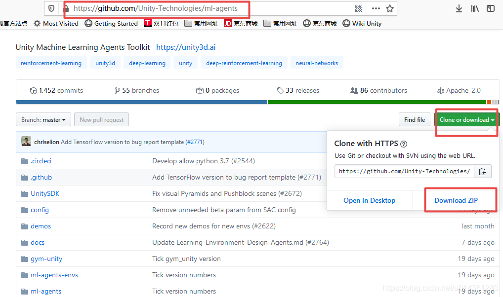Open the .circleci folder
The height and width of the screenshot is (297, 503).
(x=41, y=161)
